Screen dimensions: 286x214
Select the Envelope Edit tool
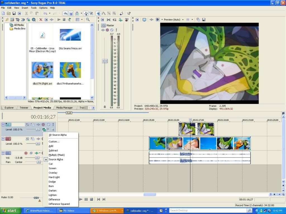coord(104,13)
